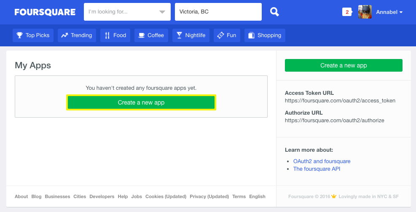Open the Blog footer link
Viewport: 416px width, 212px height.
[36, 196]
